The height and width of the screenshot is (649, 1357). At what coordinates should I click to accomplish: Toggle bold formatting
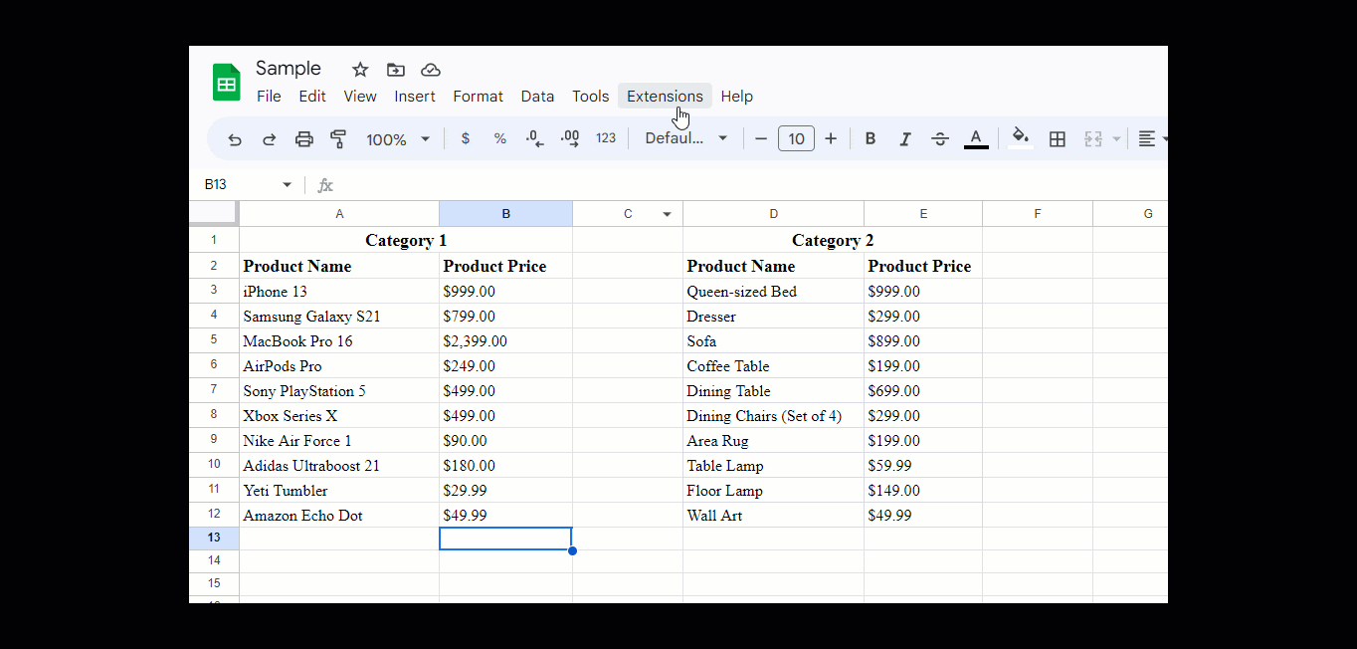[x=870, y=138]
